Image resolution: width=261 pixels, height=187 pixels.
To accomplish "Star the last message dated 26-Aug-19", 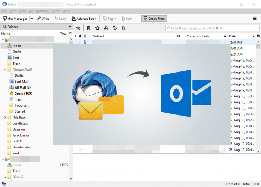I will tap(80, 150).
